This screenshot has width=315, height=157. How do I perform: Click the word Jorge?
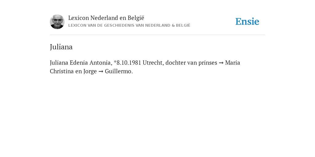point(90,71)
